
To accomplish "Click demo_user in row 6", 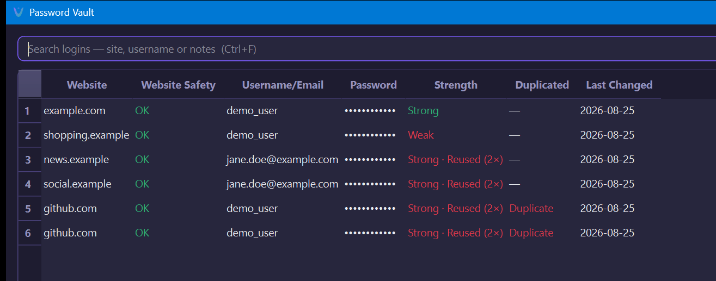I will pyautogui.click(x=252, y=233).
